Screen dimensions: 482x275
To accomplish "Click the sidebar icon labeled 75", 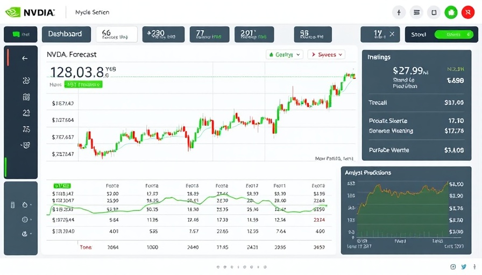I will click(26, 129).
